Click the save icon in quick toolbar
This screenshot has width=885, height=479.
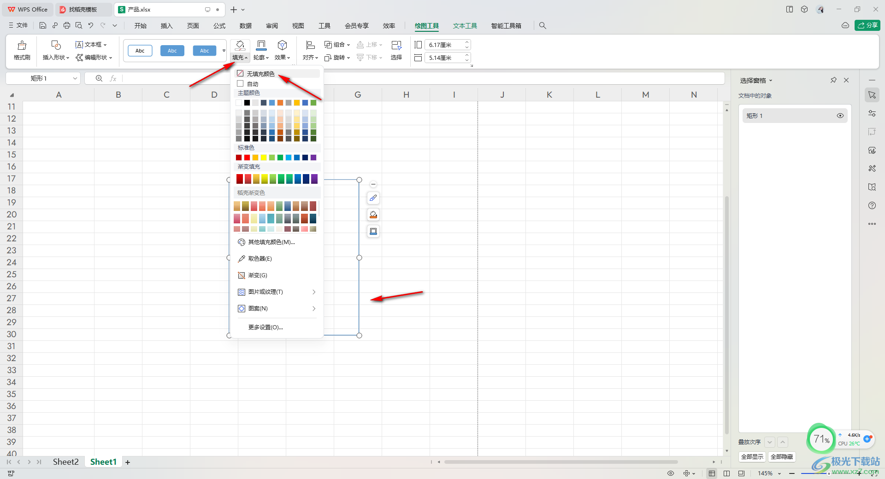pos(43,26)
